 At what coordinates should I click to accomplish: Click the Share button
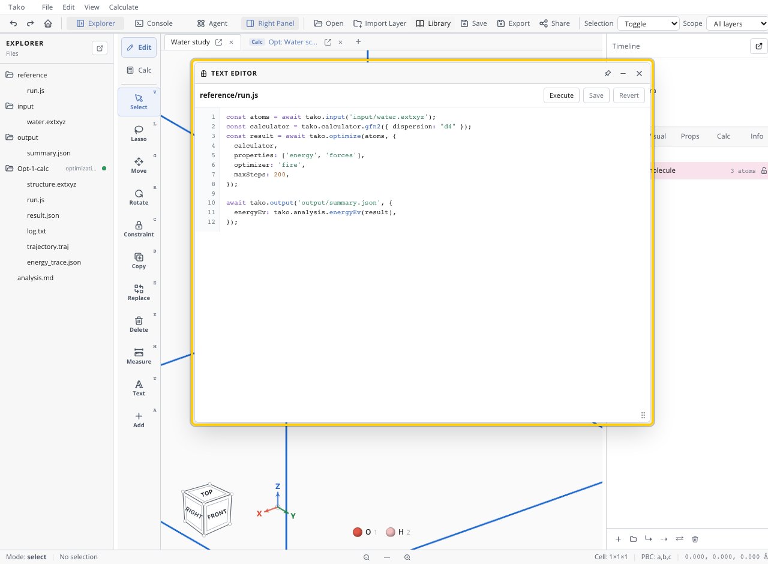[554, 23]
